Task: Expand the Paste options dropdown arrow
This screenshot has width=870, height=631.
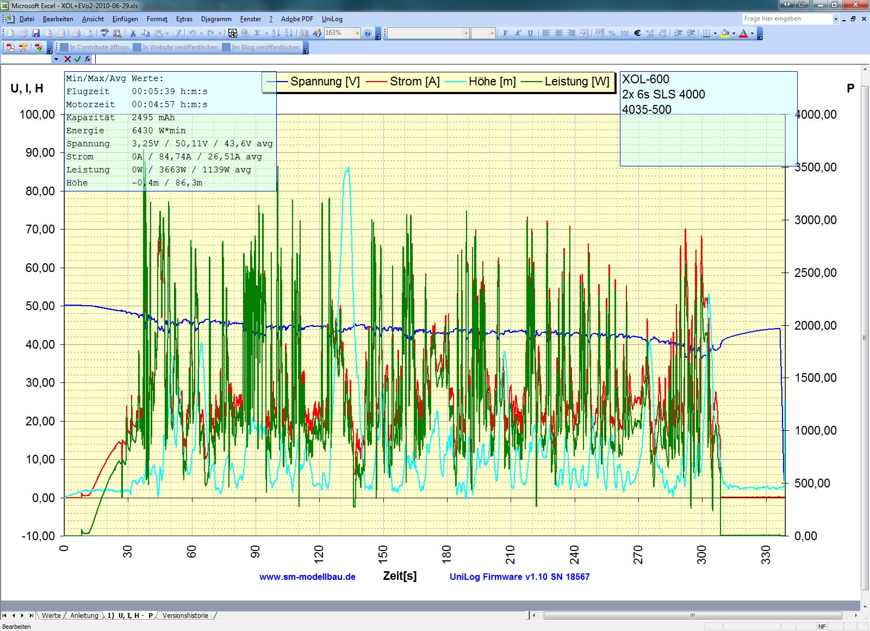Action: tap(167, 33)
